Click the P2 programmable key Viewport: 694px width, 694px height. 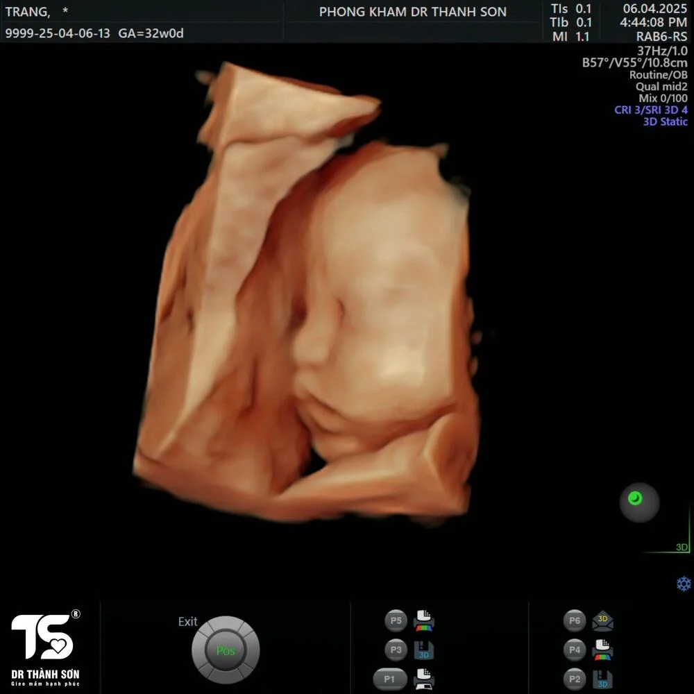tap(575, 679)
